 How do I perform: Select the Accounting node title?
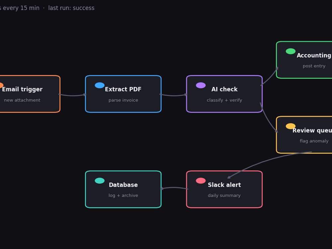point(314,55)
